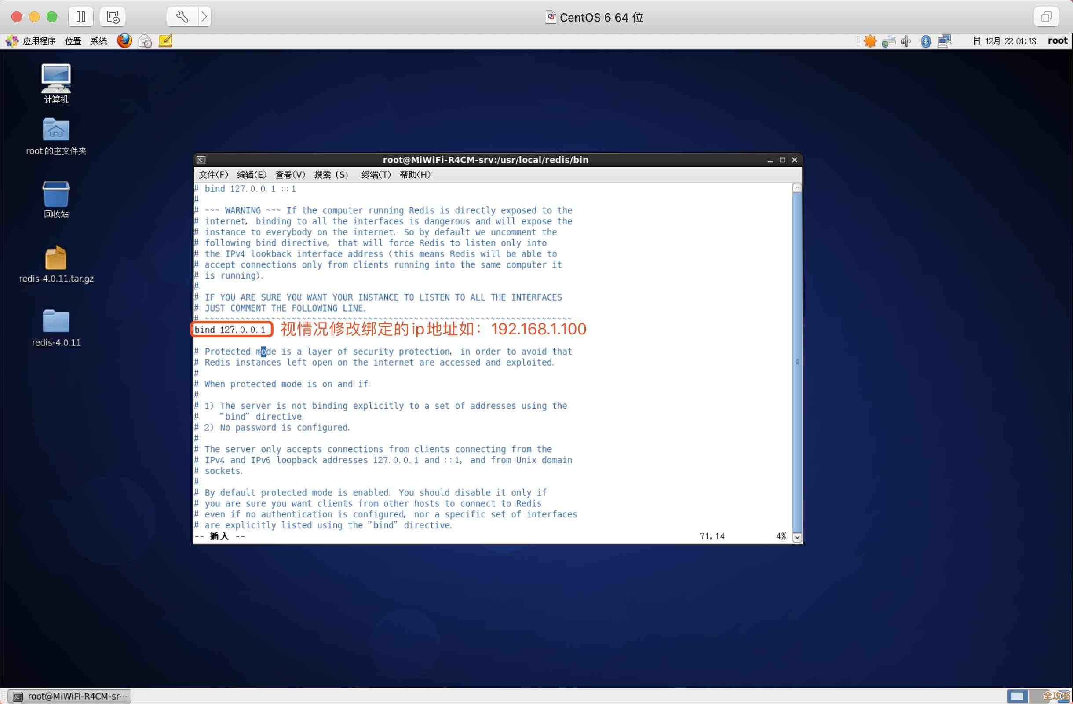This screenshot has width=1073, height=704.
Task: Open the 系统 menu on the panel
Action: point(99,40)
